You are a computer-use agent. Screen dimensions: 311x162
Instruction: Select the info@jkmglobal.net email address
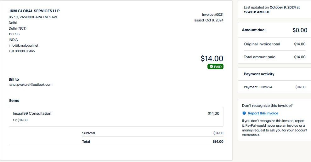coord(23,45)
